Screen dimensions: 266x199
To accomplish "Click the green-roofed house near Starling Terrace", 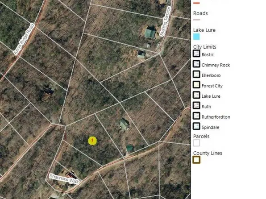I will [x=150, y=33].
